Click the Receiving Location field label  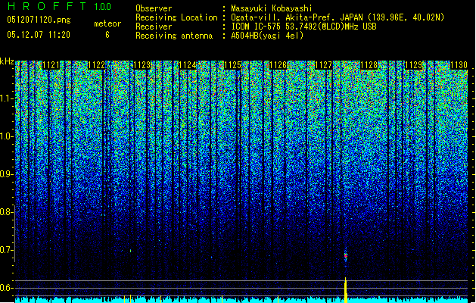(176, 17)
